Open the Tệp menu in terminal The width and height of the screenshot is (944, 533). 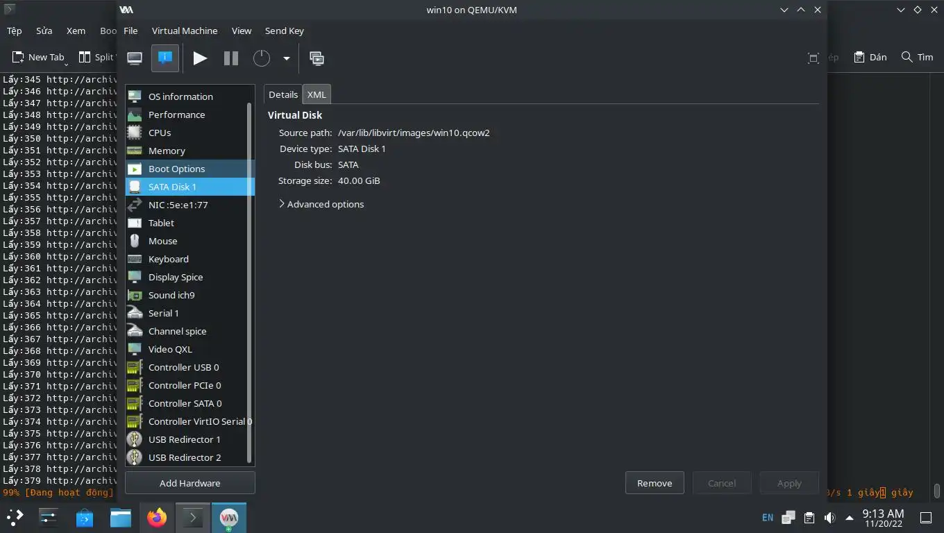click(x=15, y=31)
